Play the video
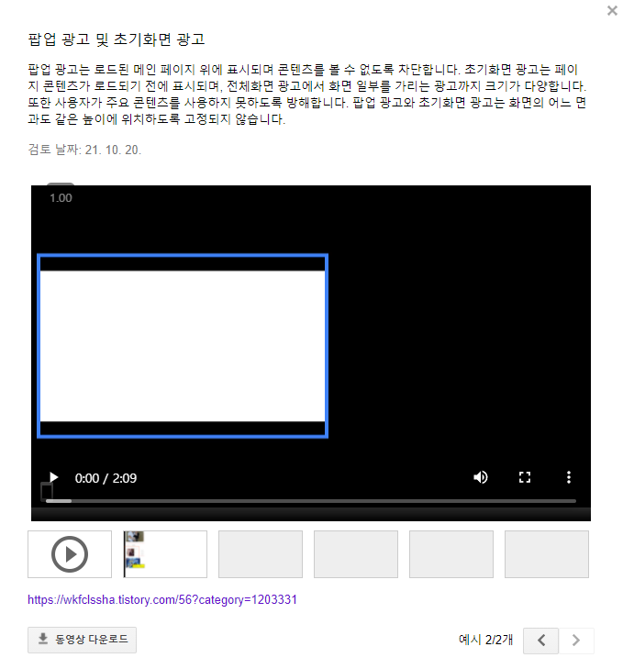Image resolution: width=623 pixels, height=669 pixels. (x=53, y=477)
